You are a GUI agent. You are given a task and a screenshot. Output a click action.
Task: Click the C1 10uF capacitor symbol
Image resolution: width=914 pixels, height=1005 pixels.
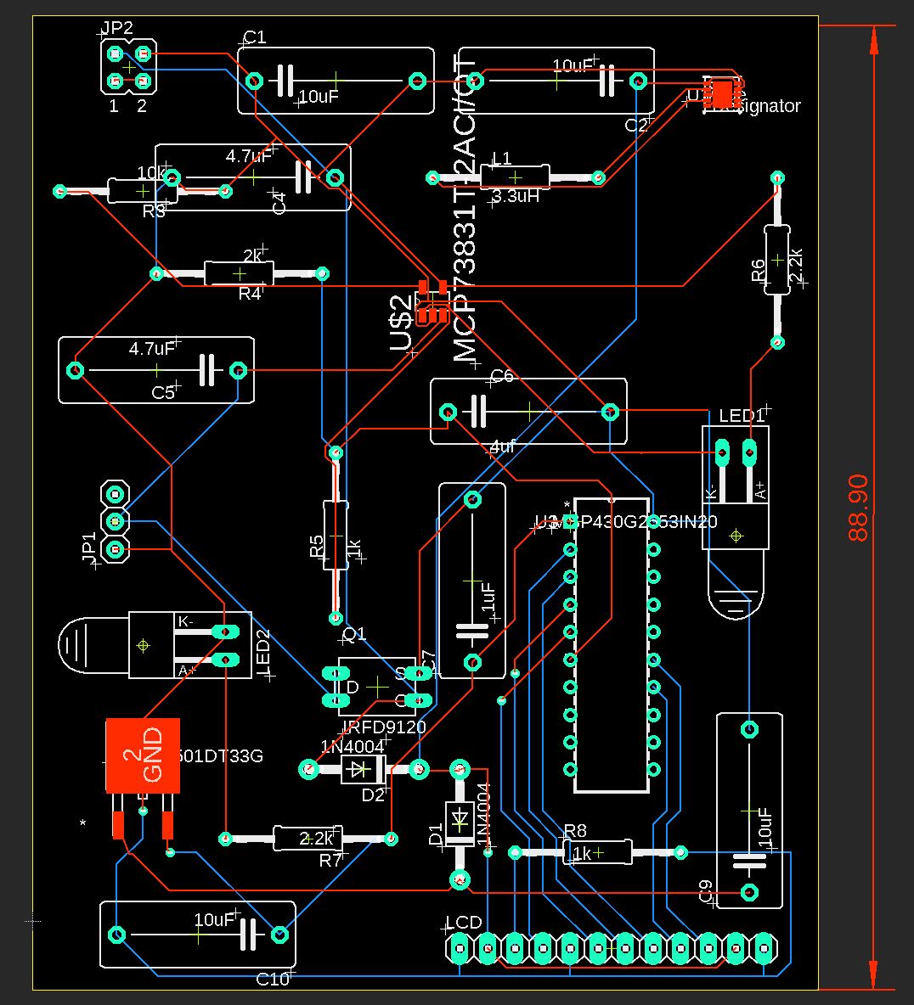pos(285,81)
